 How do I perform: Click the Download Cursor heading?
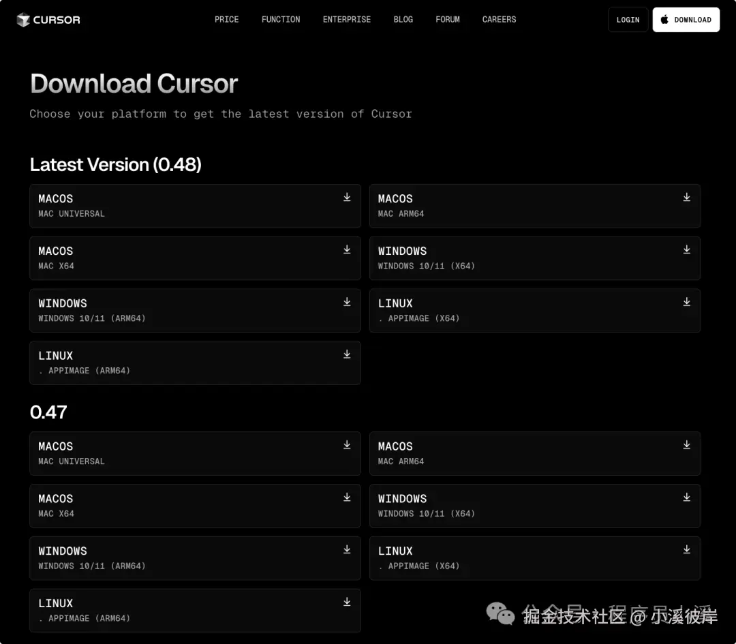click(134, 84)
